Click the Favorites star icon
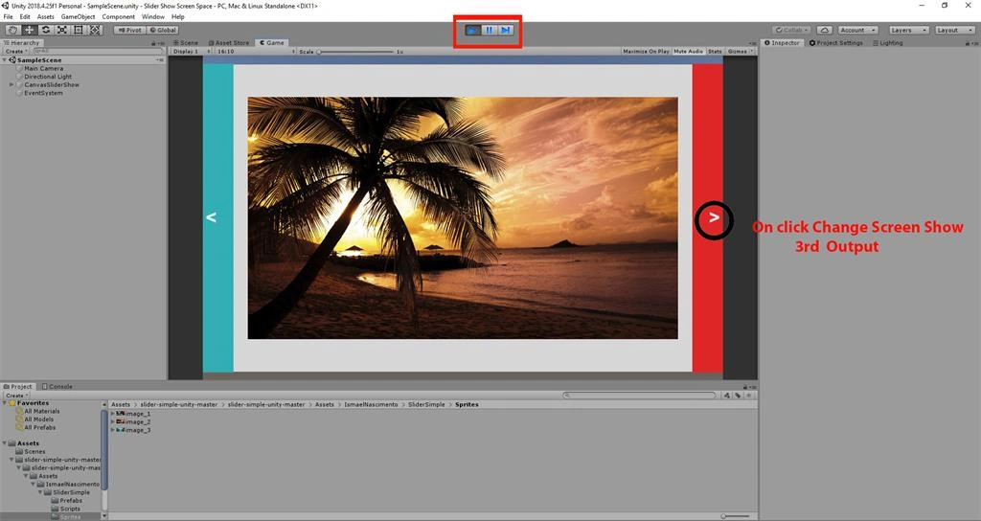The image size is (981, 521). pyautogui.click(x=11, y=403)
